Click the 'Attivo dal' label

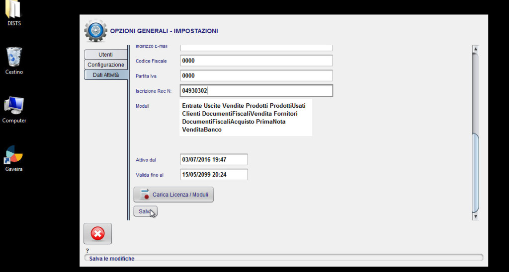(146, 160)
